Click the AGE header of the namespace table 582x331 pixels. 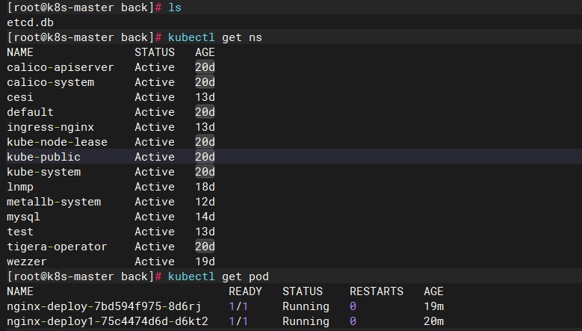[205, 52]
